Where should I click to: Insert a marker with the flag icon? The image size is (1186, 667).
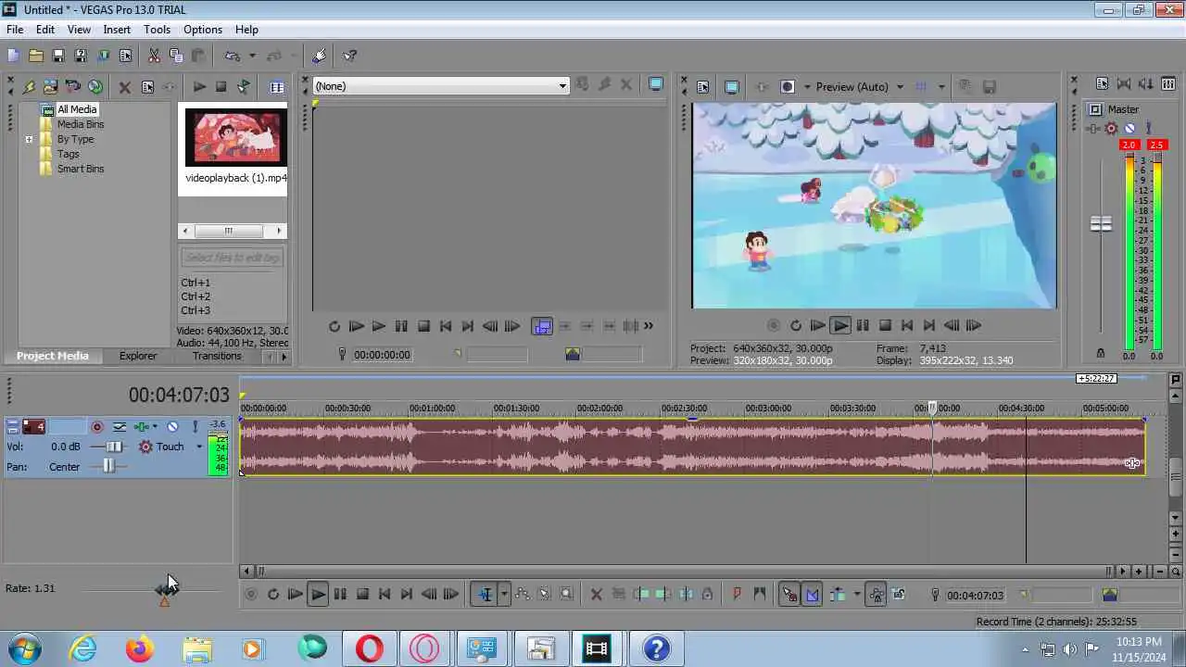click(737, 595)
